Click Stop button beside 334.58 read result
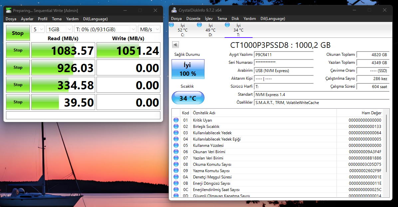The height and width of the screenshot is (207, 398). [18, 85]
